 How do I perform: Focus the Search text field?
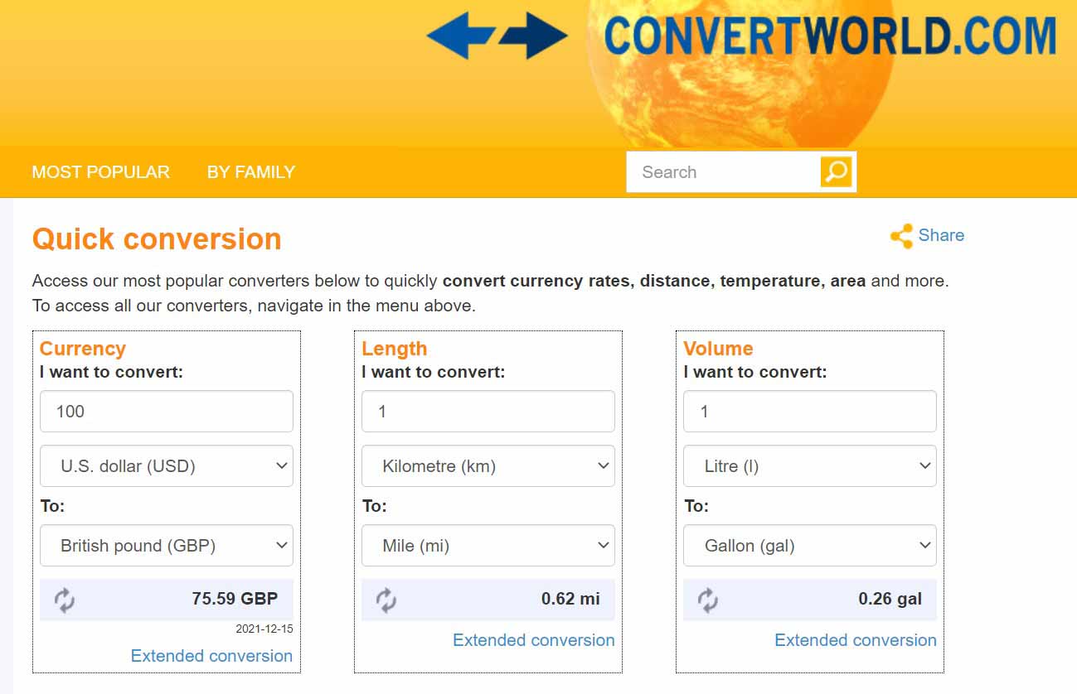pyautogui.click(x=723, y=172)
